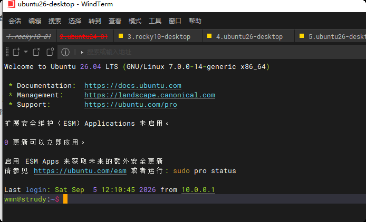Click the 'sudo' command word

[x=181, y=171]
